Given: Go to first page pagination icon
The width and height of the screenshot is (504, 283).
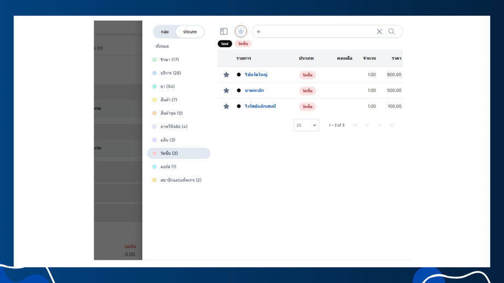Looking at the screenshot, I should coord(355,125).
